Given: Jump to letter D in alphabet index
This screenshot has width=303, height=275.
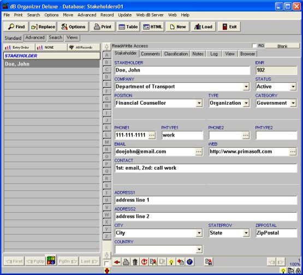Looking at the screenshot, I should pos(106,77).
